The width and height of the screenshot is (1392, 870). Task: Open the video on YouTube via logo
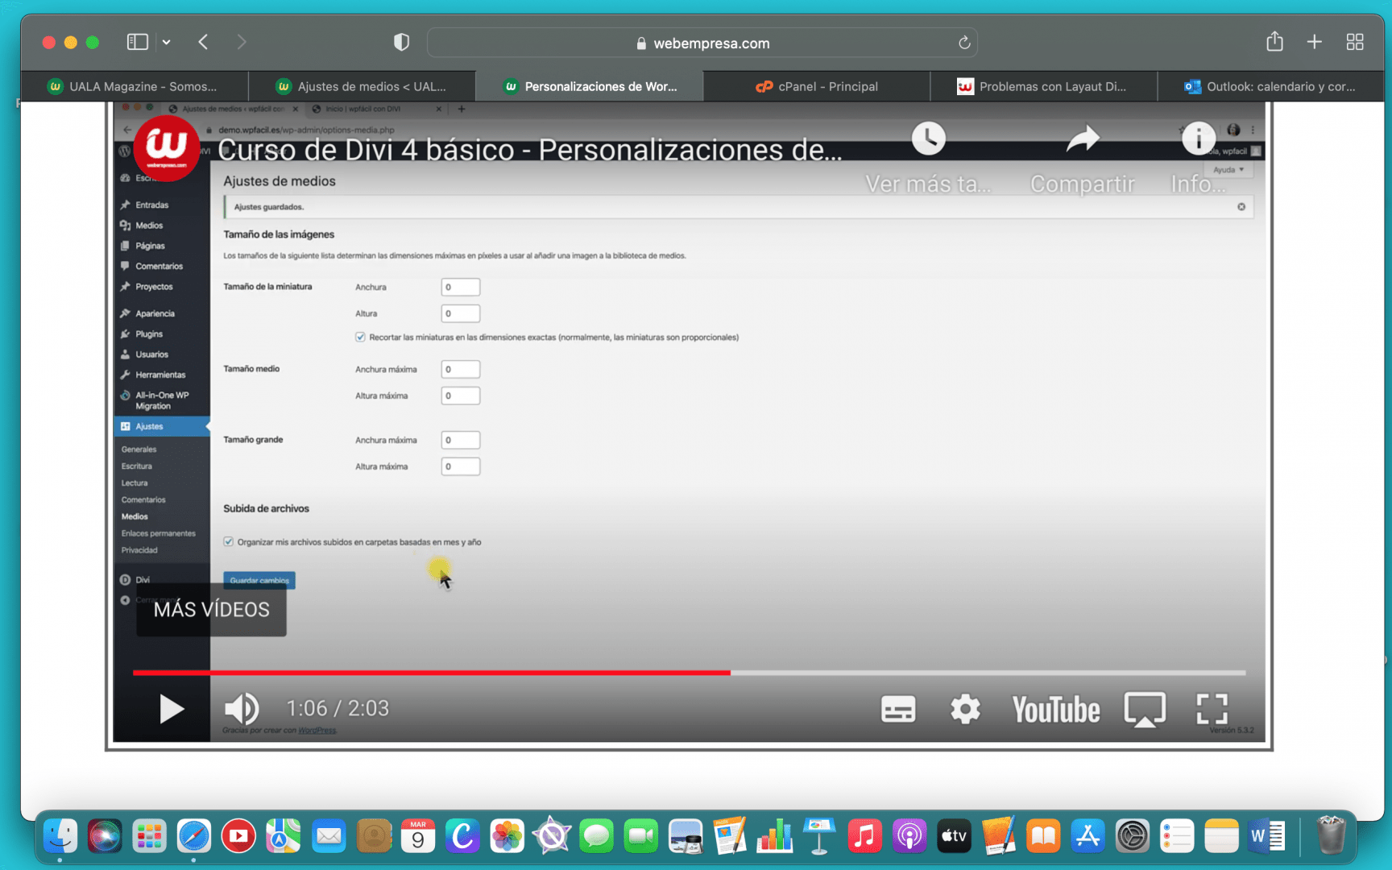click(1056, 710)
